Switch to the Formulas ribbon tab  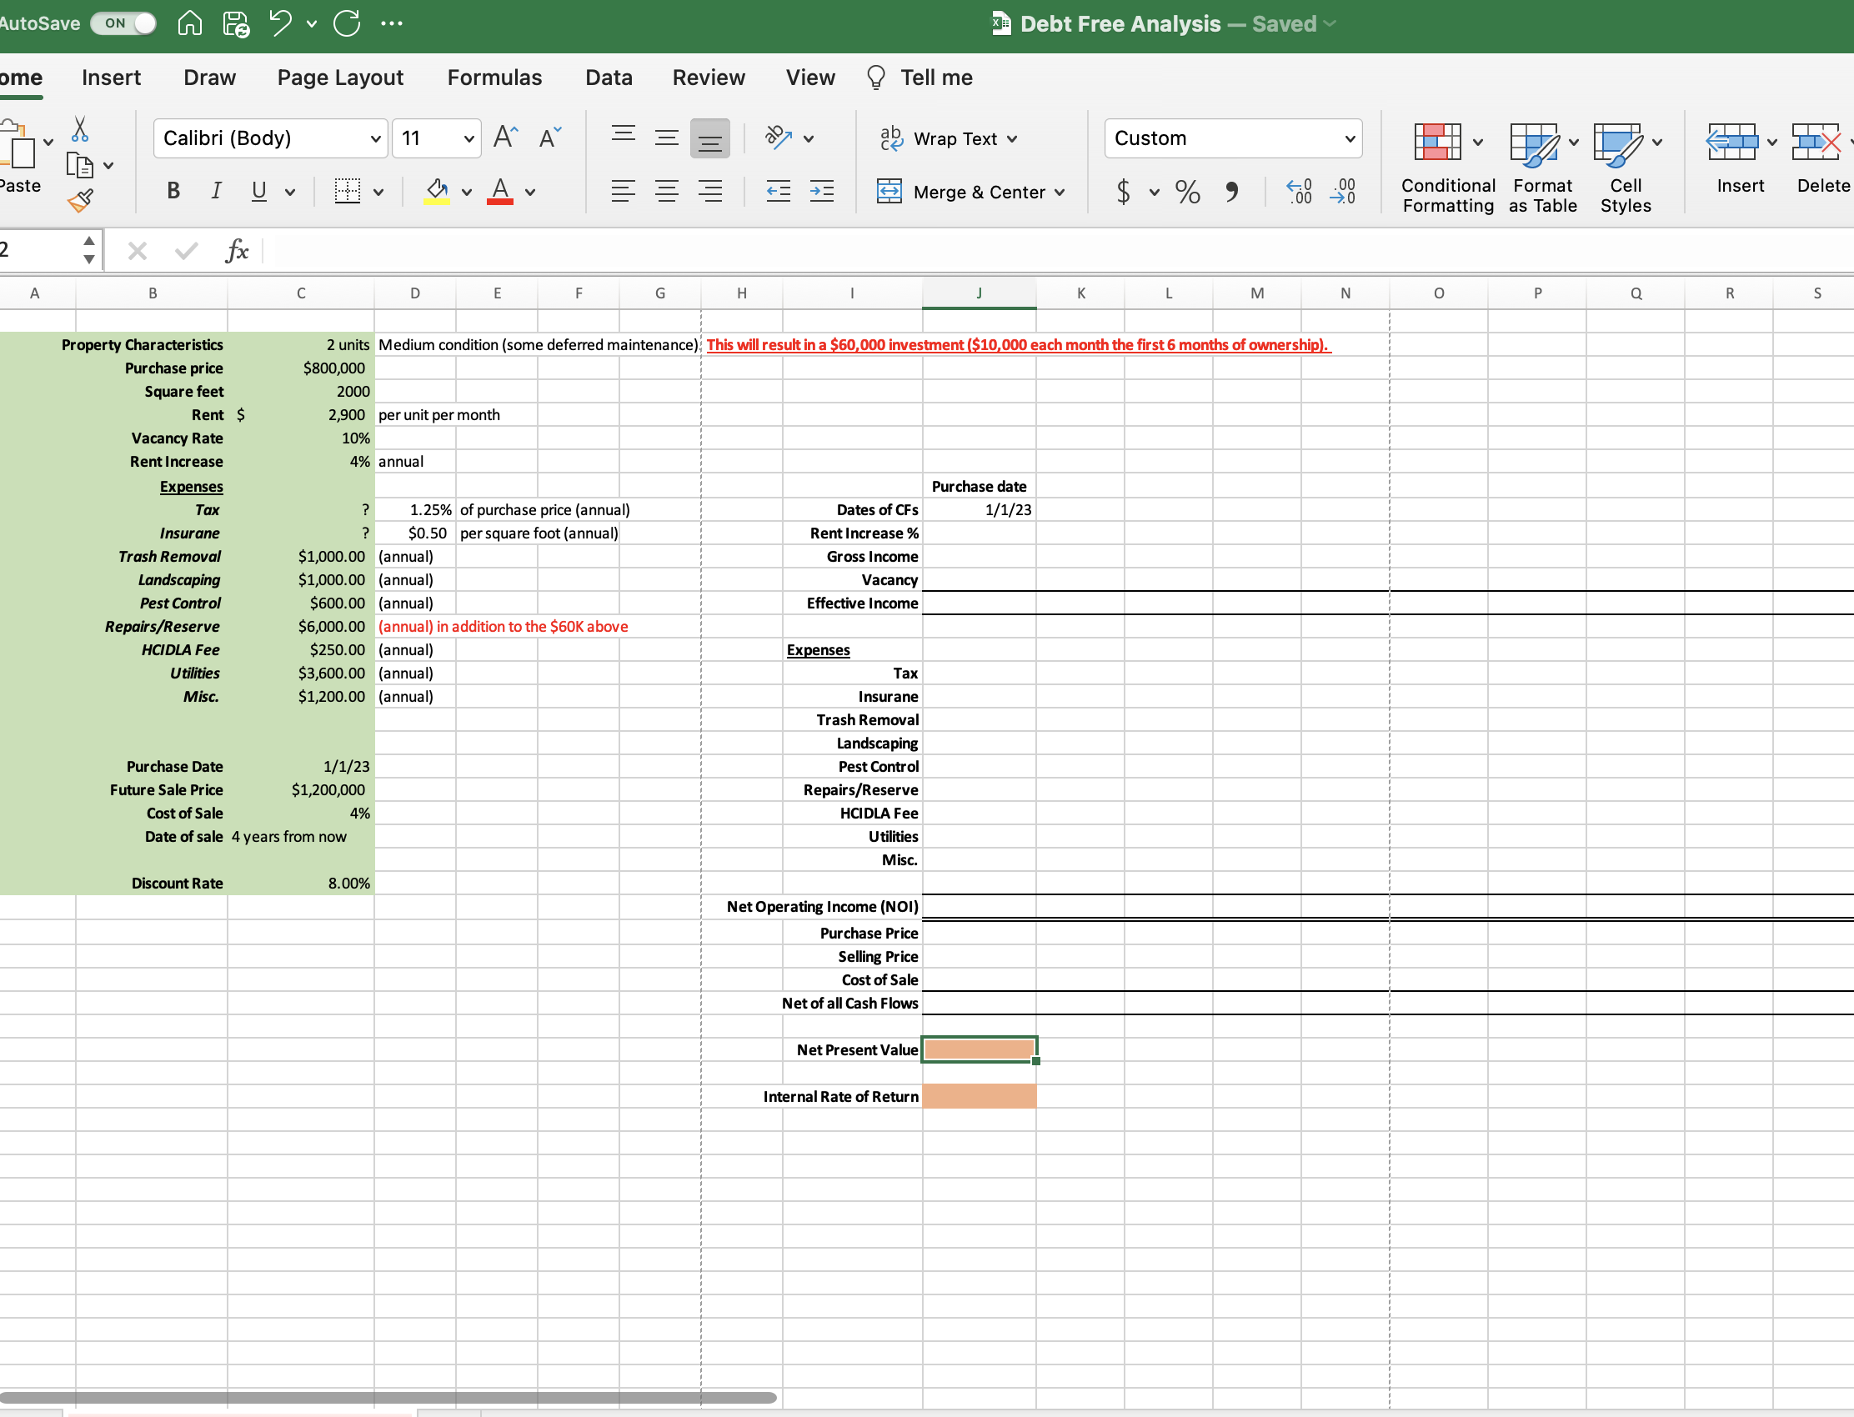[494, 77]
